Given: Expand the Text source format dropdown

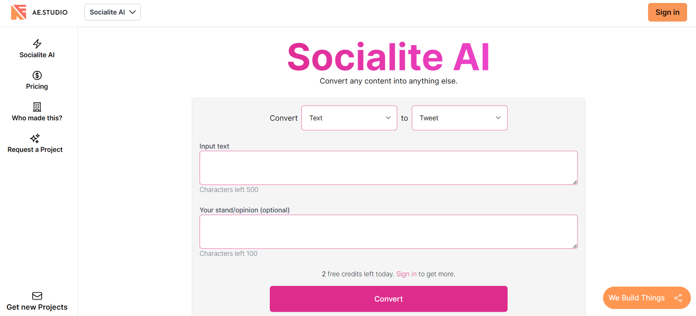Looking at the screenshot, I should (349, 118).
